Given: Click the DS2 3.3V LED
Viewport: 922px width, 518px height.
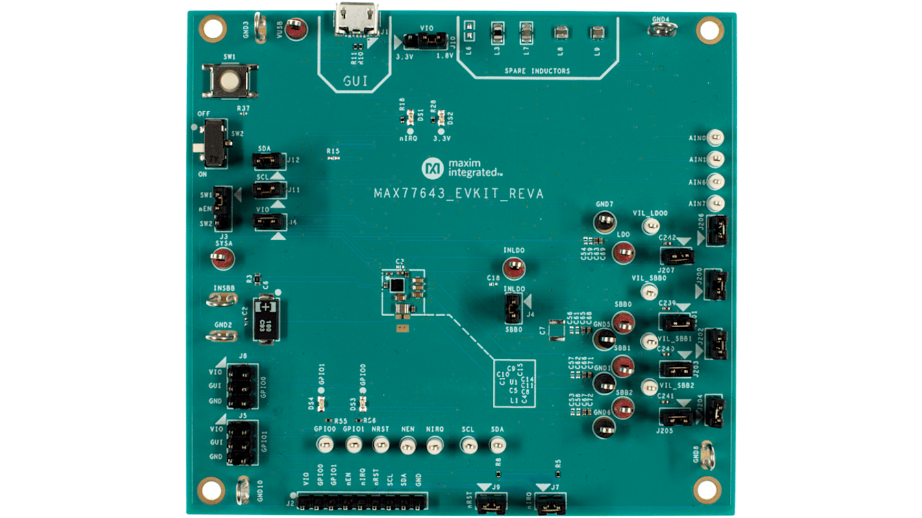Looking at the screenshot, I should tap(440, 117).
